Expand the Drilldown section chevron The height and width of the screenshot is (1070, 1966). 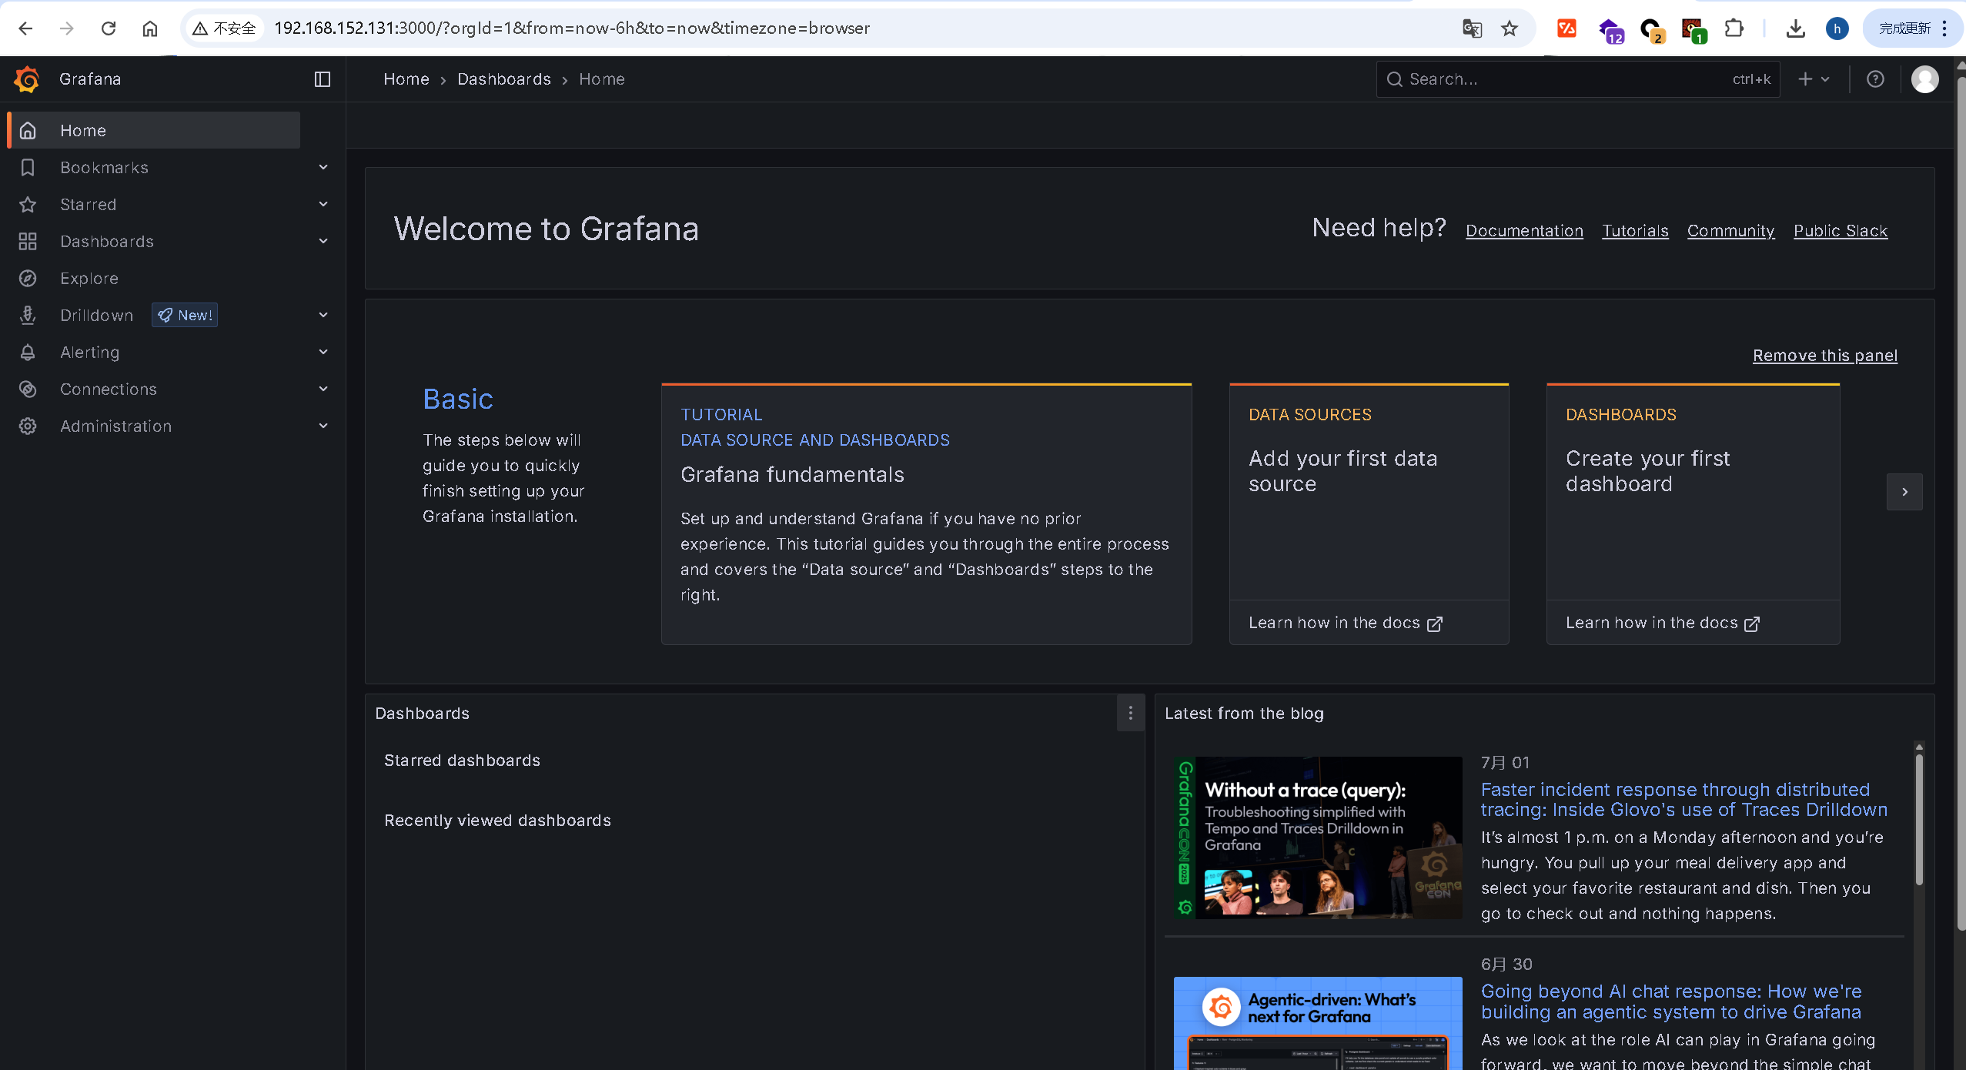coord(323,315)
